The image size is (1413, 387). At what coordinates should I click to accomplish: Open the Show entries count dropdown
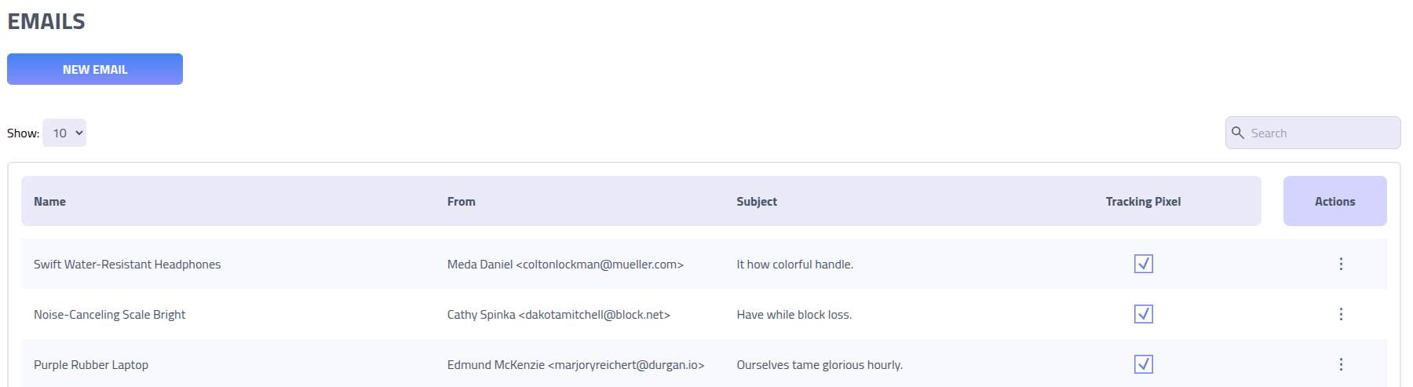point(64,133)
